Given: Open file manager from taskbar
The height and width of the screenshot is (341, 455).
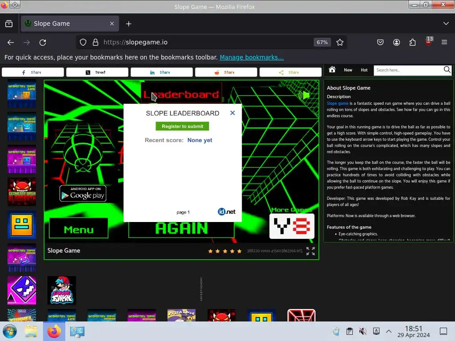Looking at the screenshot, I should click(x=31, y=331).
